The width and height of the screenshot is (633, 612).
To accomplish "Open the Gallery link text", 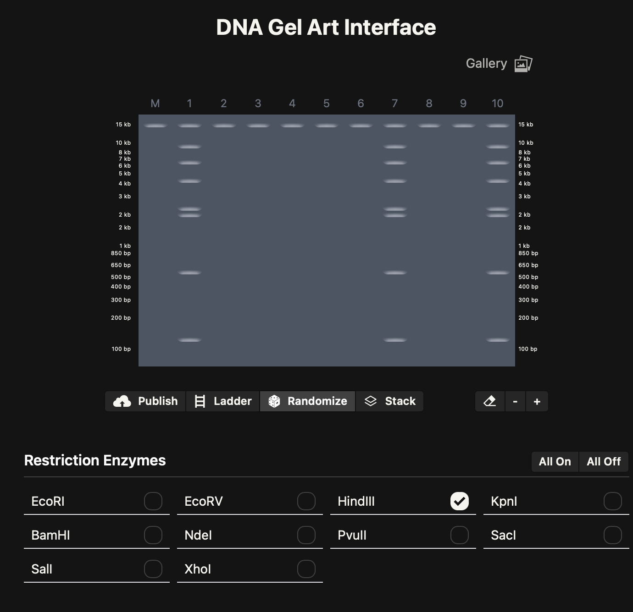I will tap(487, 63).
